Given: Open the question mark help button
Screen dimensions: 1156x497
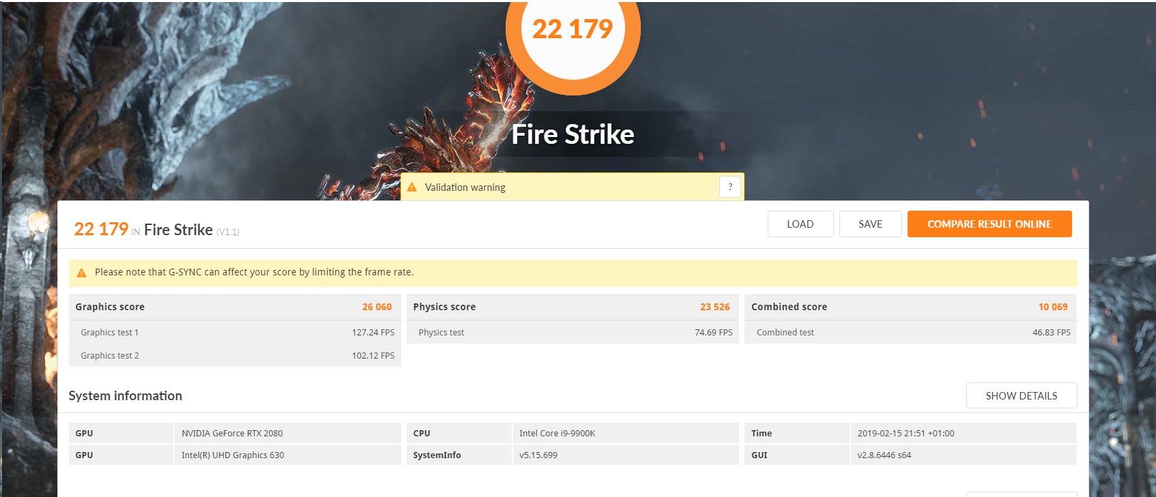Looking at the screenshot, I should pos(729,187).
